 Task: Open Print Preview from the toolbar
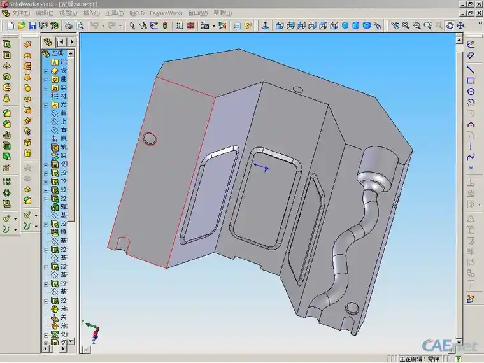[x=80, y=25]
